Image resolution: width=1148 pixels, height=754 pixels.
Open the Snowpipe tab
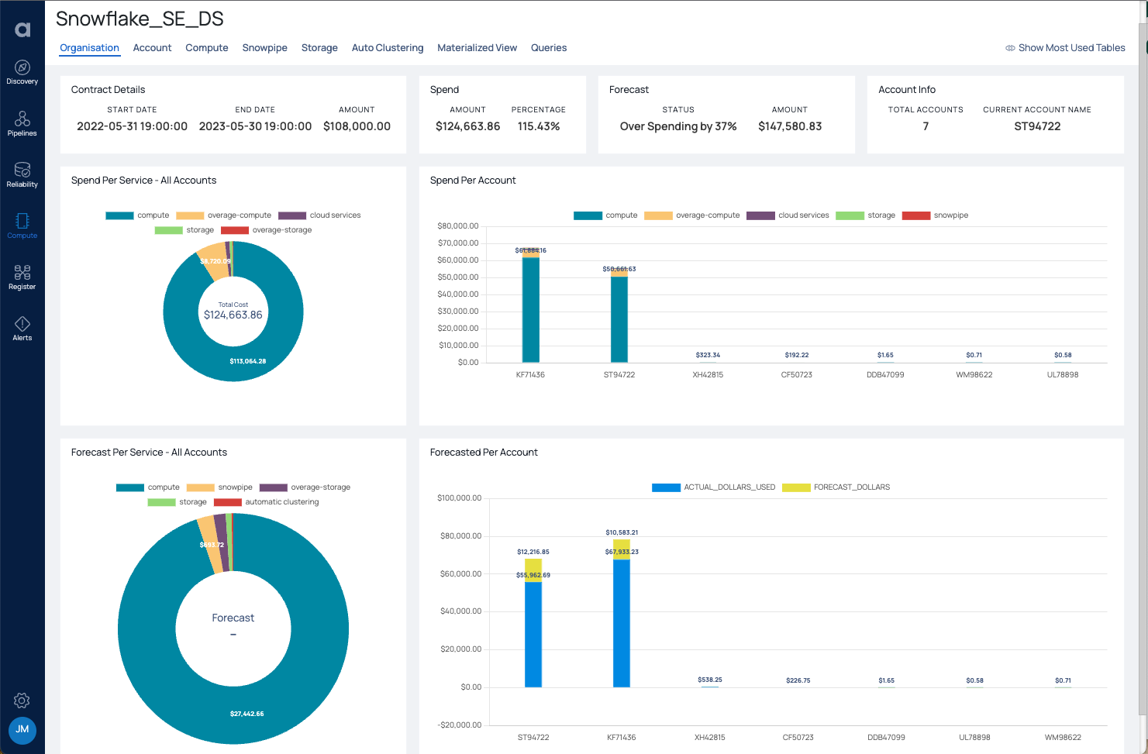click(264, 48)
